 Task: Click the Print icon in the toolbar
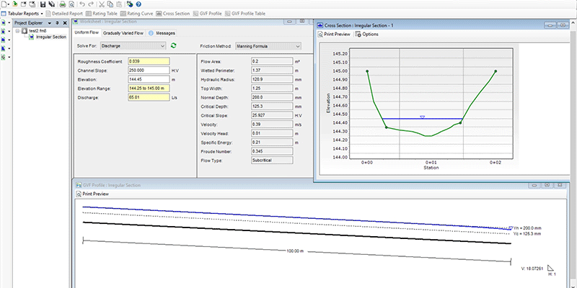(63, 4)
